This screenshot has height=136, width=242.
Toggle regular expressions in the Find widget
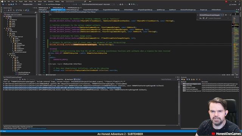[206, 18]
